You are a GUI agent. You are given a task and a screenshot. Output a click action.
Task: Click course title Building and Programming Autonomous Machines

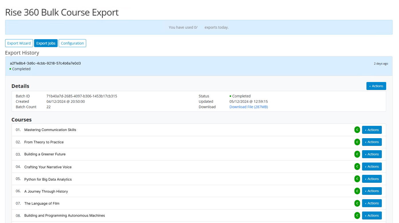coord(65,216)
